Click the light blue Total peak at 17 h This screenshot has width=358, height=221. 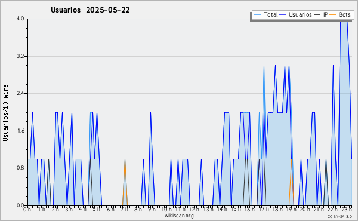[264, 66]
